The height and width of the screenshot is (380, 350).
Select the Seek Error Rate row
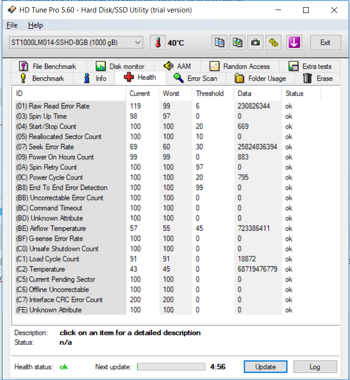168,147
